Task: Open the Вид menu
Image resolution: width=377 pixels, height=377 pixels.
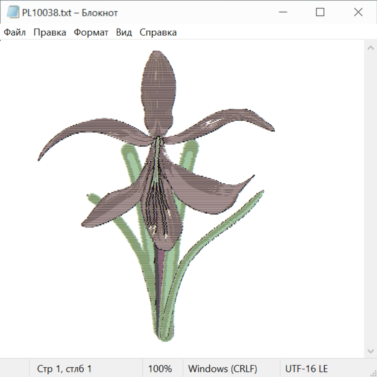Action: 124,33
